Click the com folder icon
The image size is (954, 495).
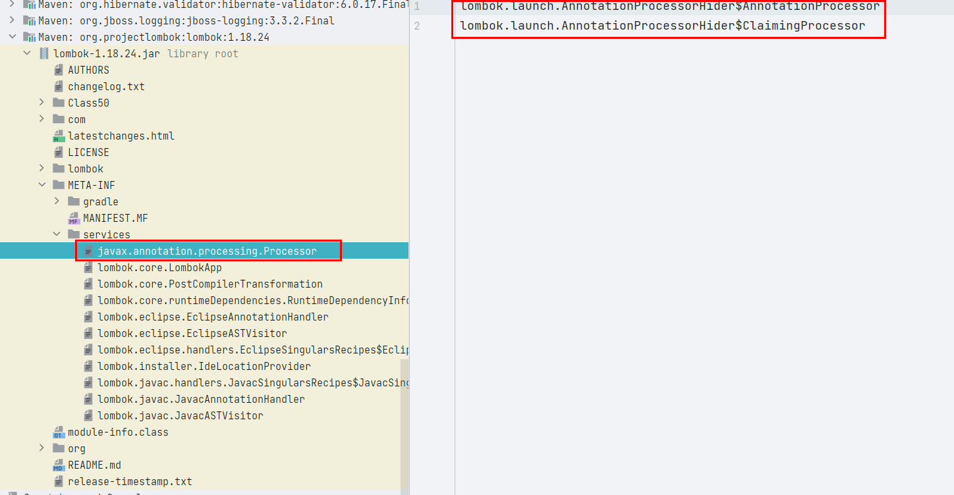[58, 119]
